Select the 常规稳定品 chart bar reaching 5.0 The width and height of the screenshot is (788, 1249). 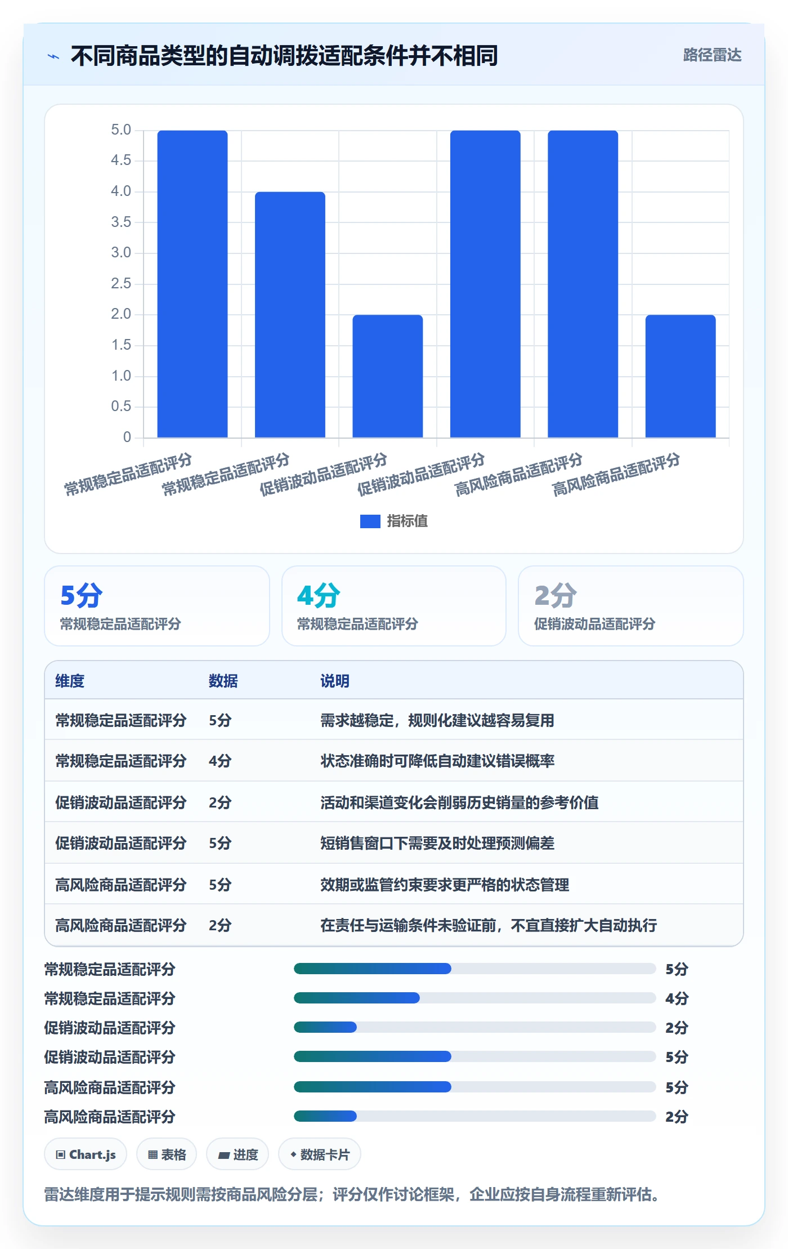(192, 284)
